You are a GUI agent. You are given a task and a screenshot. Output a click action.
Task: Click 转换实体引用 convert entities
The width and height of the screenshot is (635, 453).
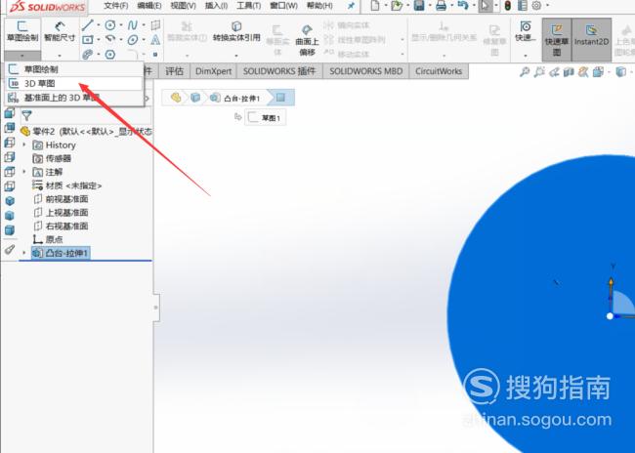[236, 31]
